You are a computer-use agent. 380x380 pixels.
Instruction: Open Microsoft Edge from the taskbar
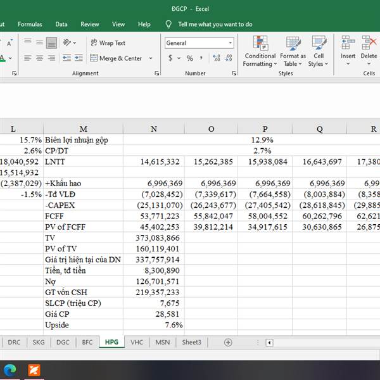click(10, 370)
